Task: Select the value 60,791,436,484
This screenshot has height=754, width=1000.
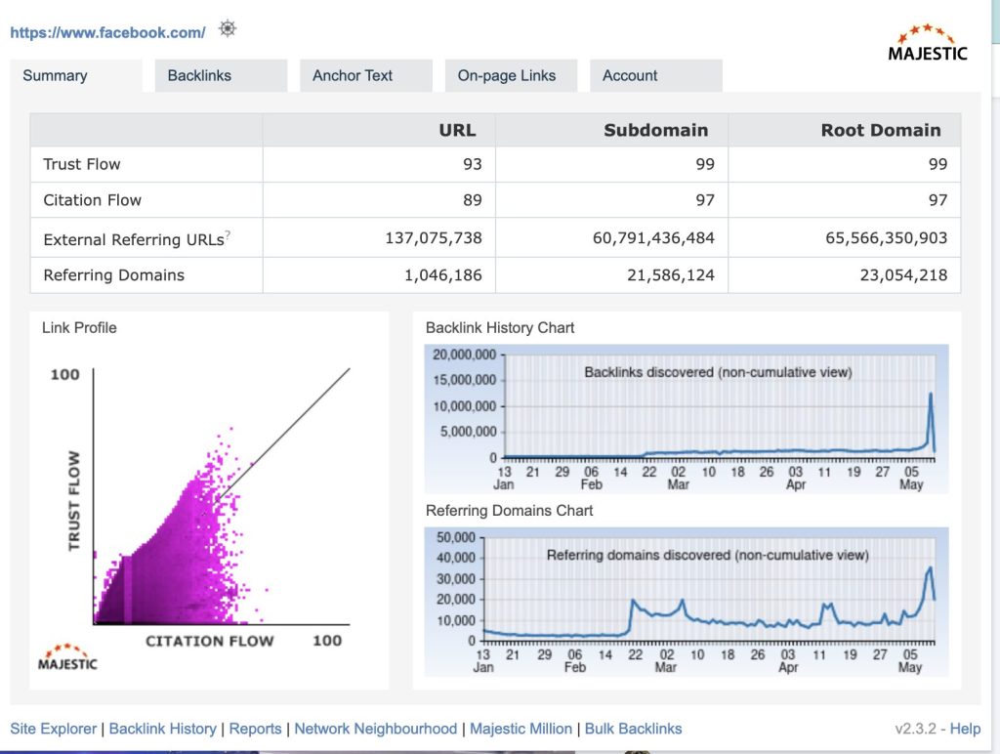Action: pos(653,238)
